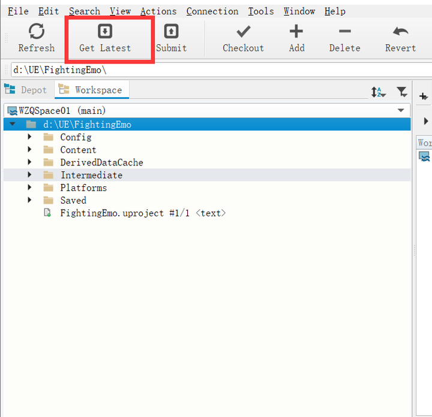The width and height of the screenshot is (432, 417).
Task: Click the path address field d:\UE\FightingEmo\
Action: point(221,70)
